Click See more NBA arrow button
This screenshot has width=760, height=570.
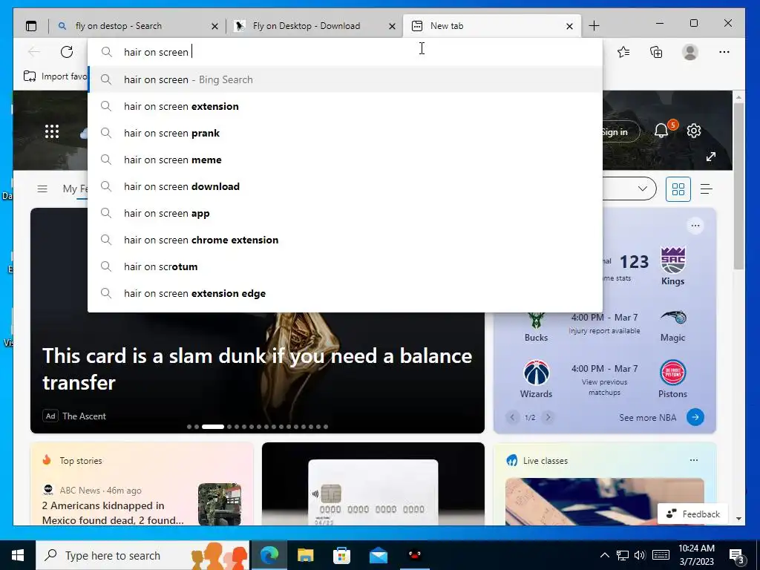tap(695, 417)
